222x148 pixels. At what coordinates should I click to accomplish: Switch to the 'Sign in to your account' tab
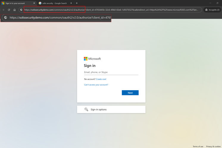(x=18, y=3)
